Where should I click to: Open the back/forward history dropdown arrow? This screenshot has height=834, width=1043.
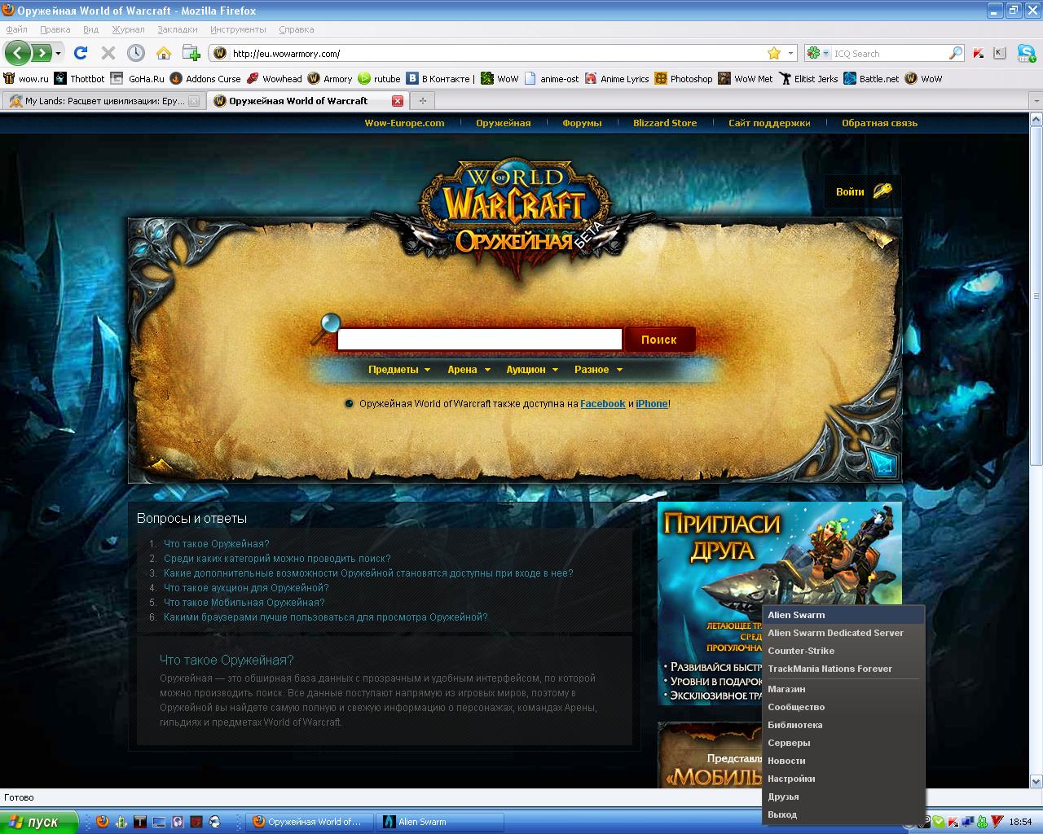point(58,54)
